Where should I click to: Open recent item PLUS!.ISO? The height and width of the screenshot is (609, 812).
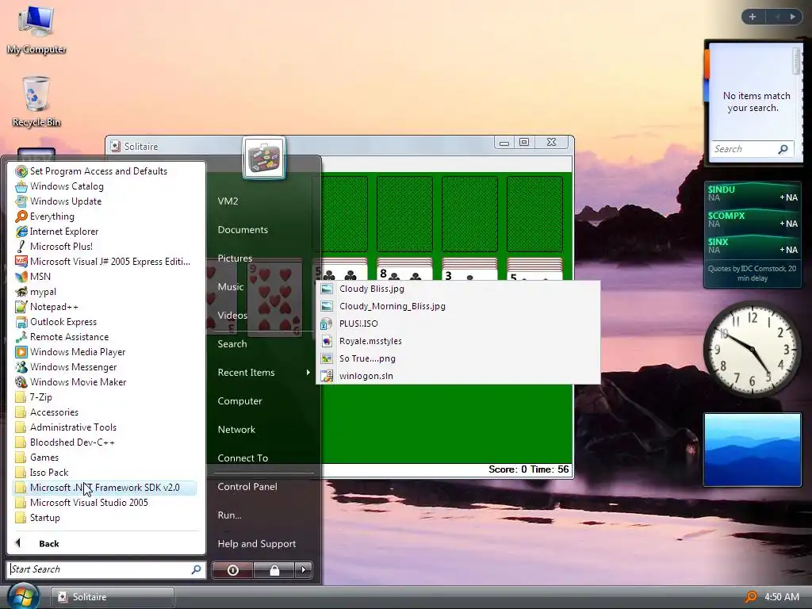458,324
